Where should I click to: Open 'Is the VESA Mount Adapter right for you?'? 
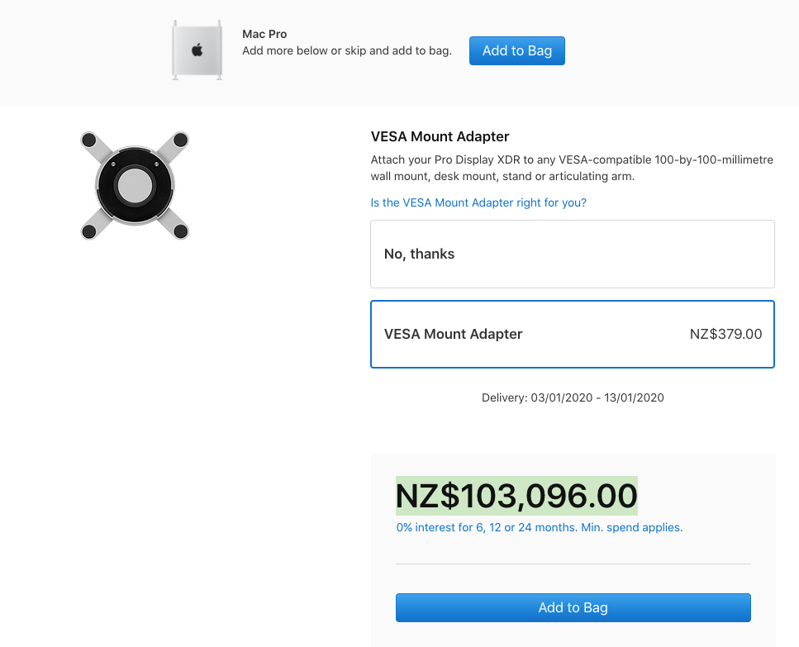click(x=478, y=202)
